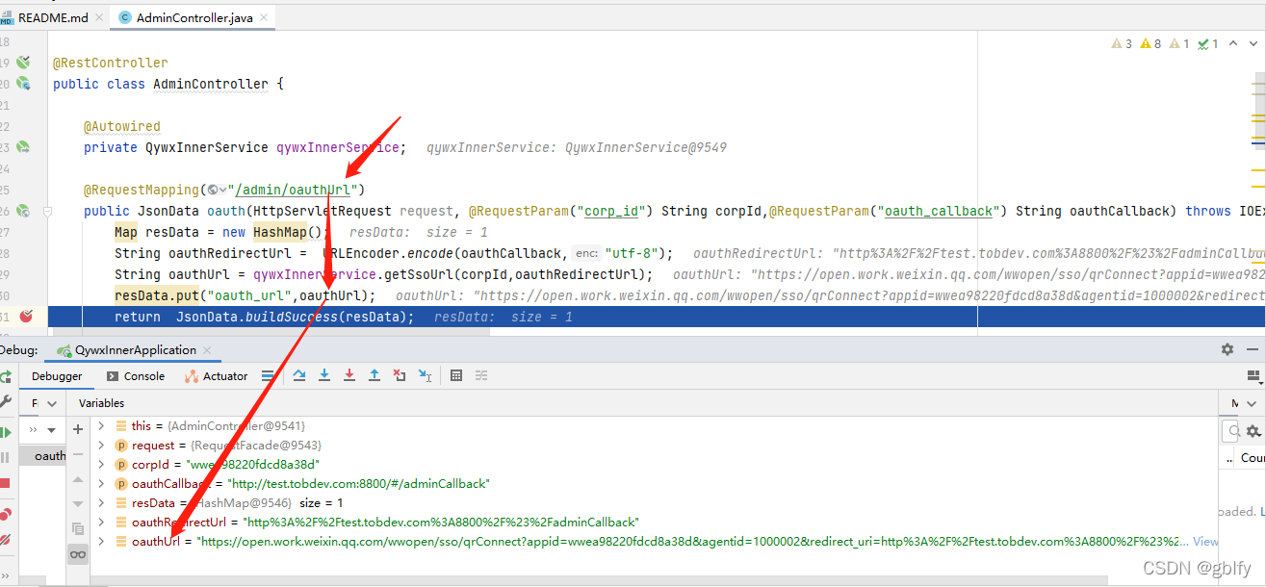Click gutter bean icon beside qywxInnerService field
Screen dimensions: 1266x587
(x=23, y=147)
